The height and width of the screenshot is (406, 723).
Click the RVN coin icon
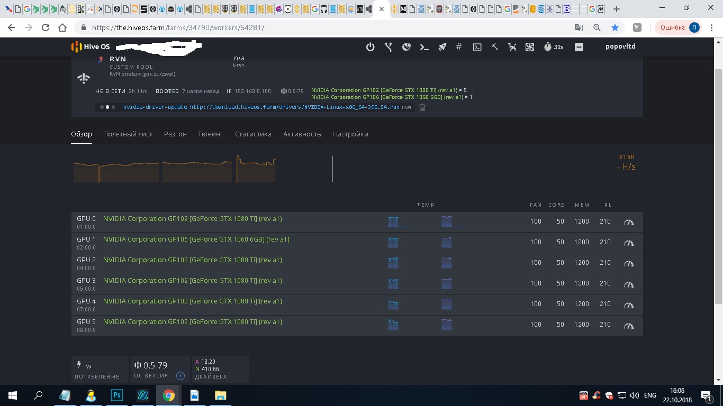[x=101, y=60]
